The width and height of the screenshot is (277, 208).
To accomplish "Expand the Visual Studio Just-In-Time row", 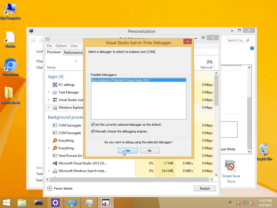I will tap(49, 100).
